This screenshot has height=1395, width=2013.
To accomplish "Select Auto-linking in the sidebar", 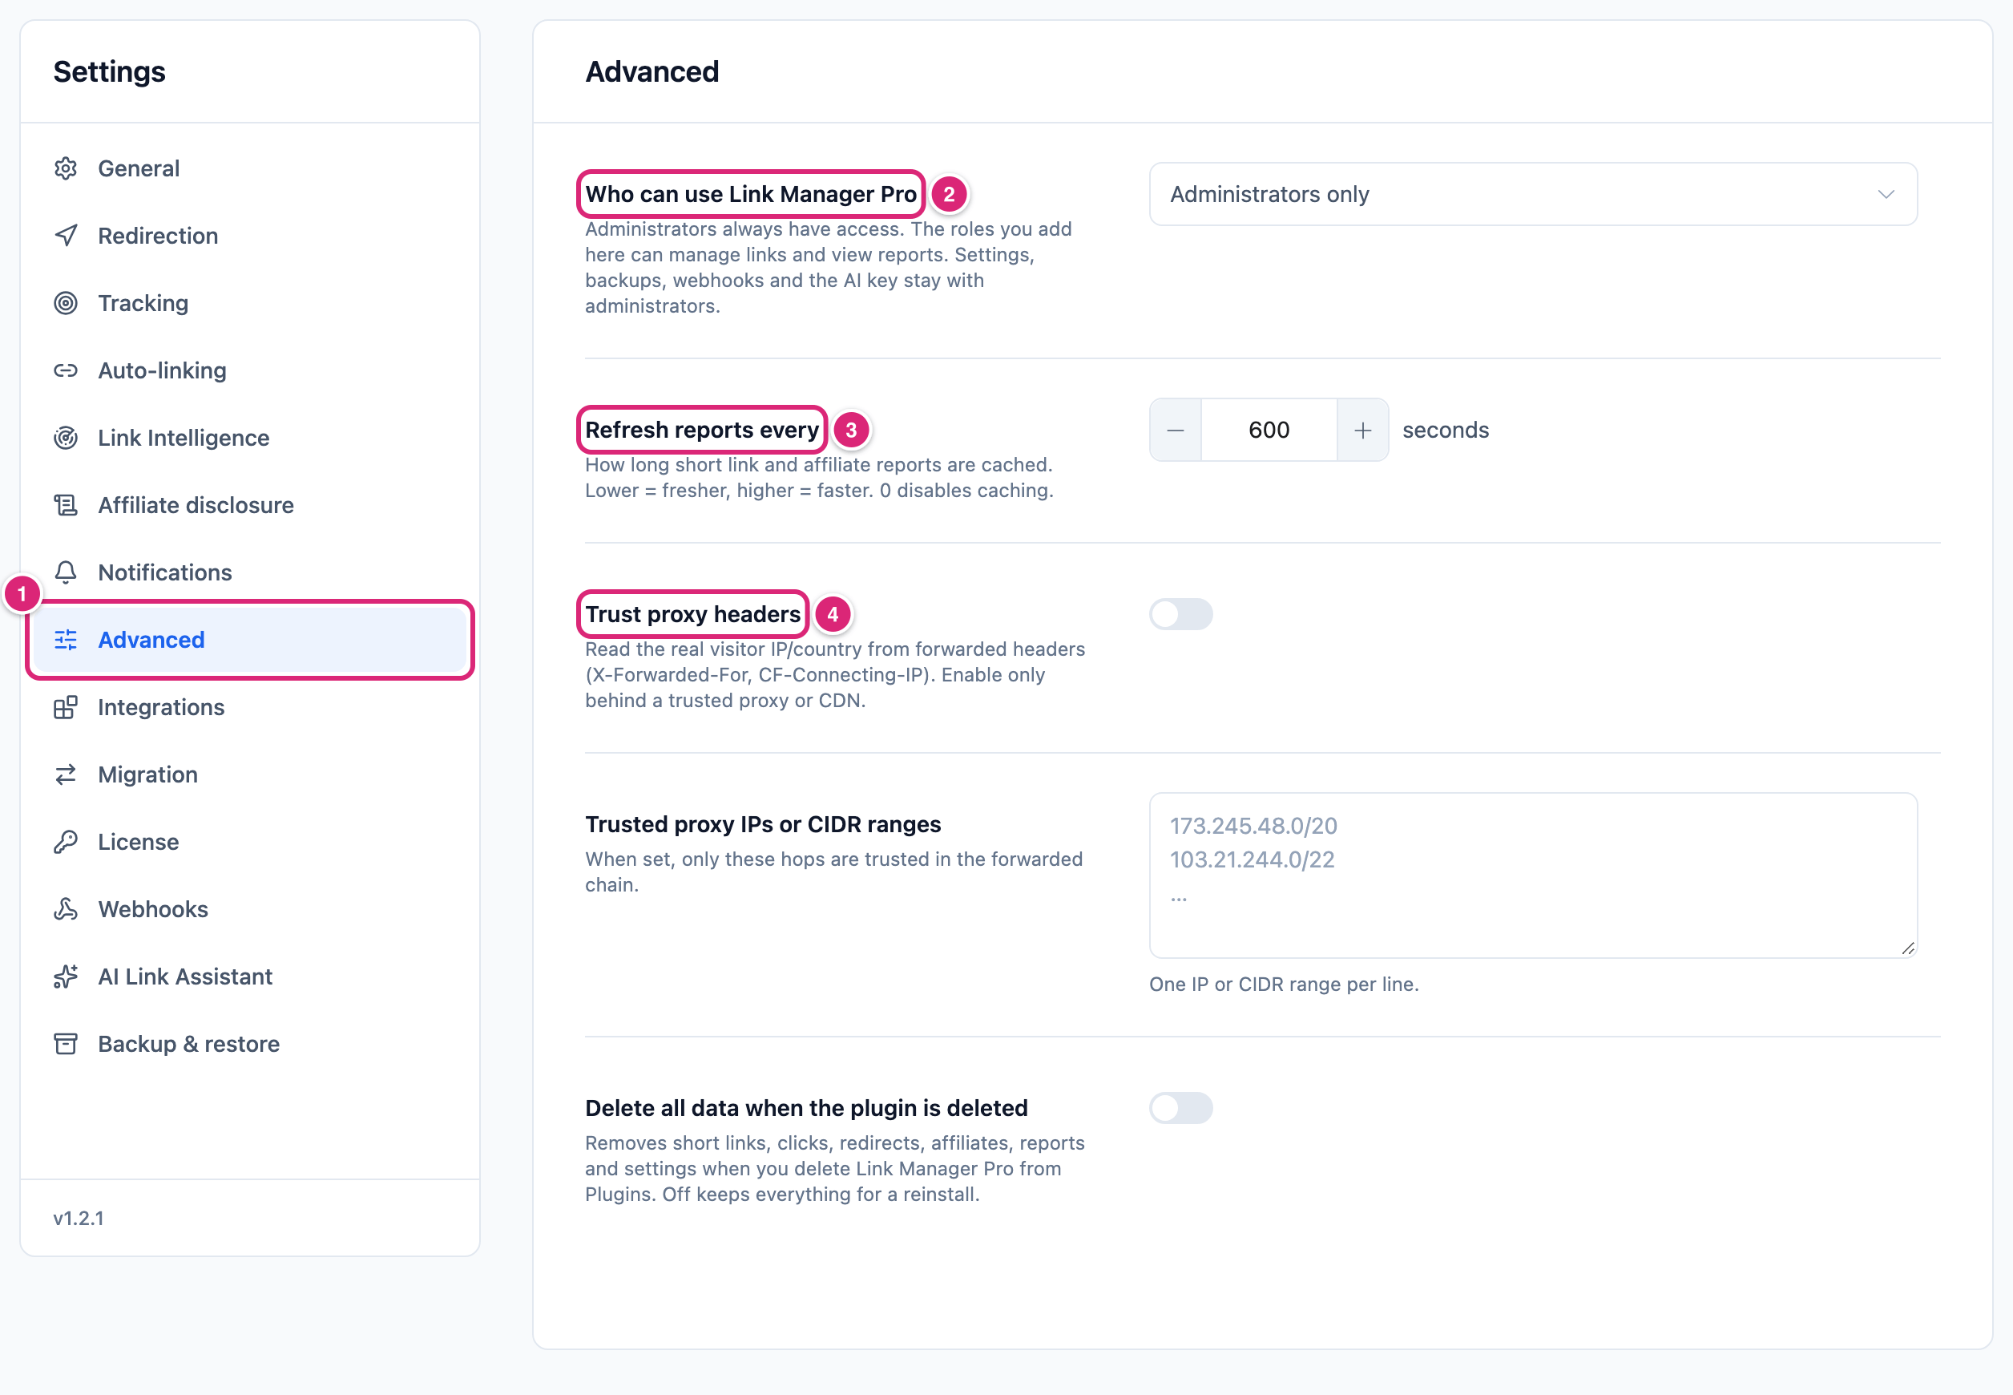I will (250, 370).
